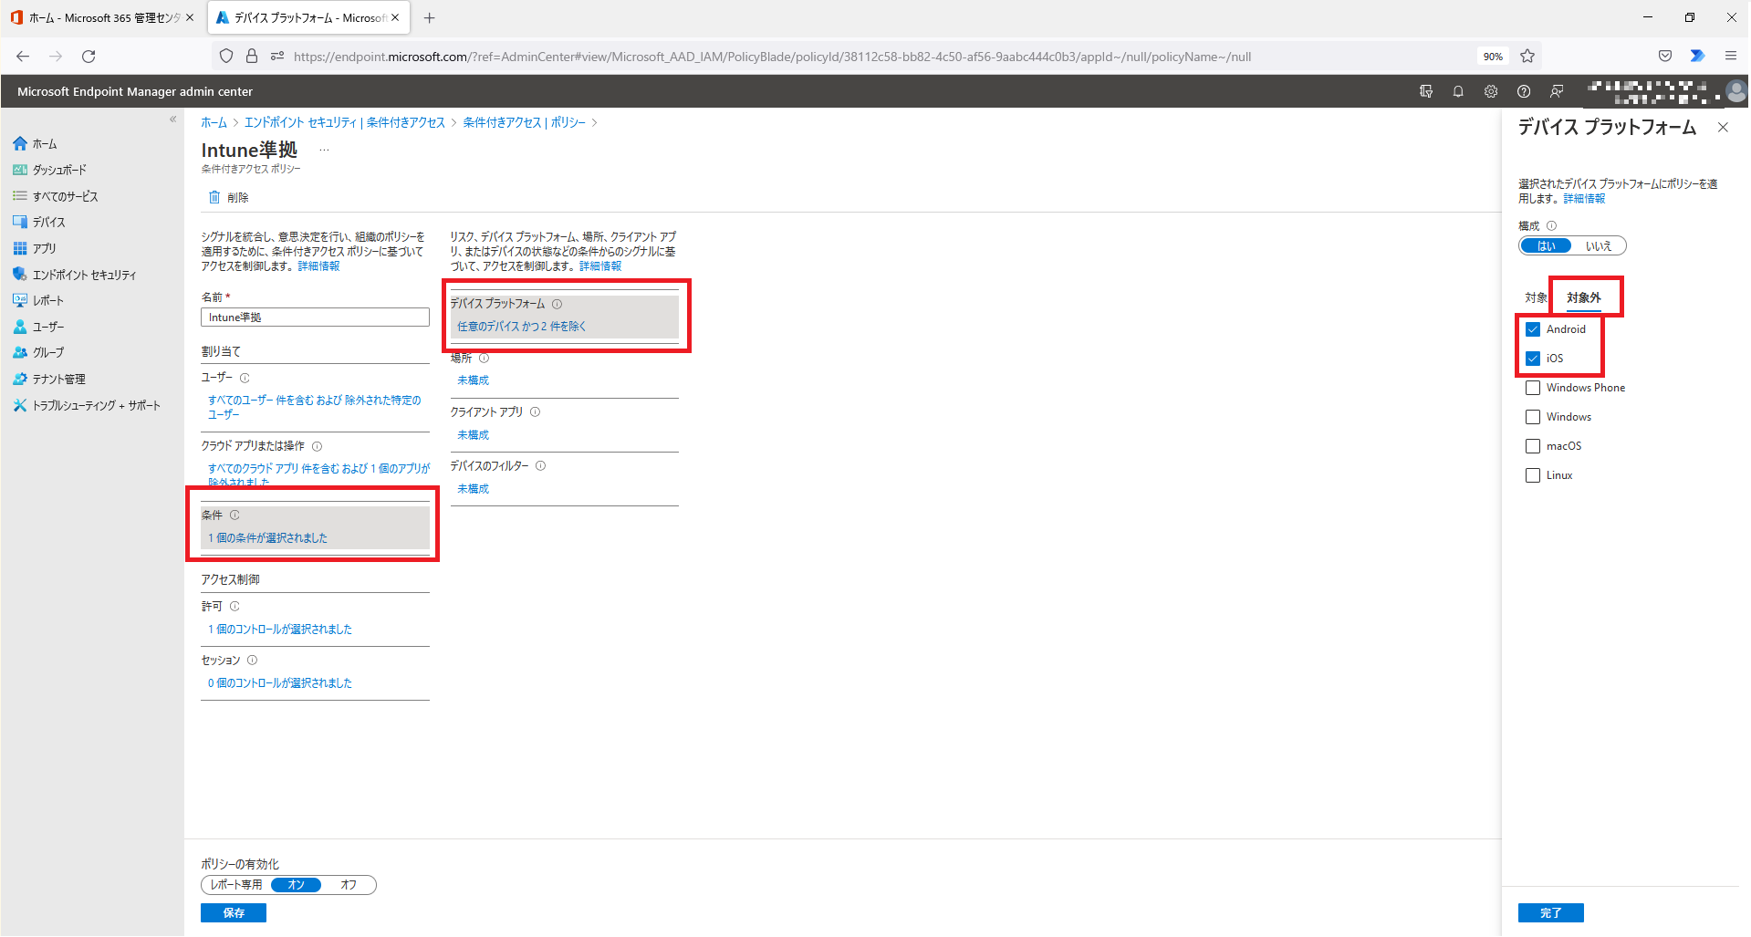1751x937 pixels.
Task: Open the feedback icon in the header
Action: point(1557,91)
